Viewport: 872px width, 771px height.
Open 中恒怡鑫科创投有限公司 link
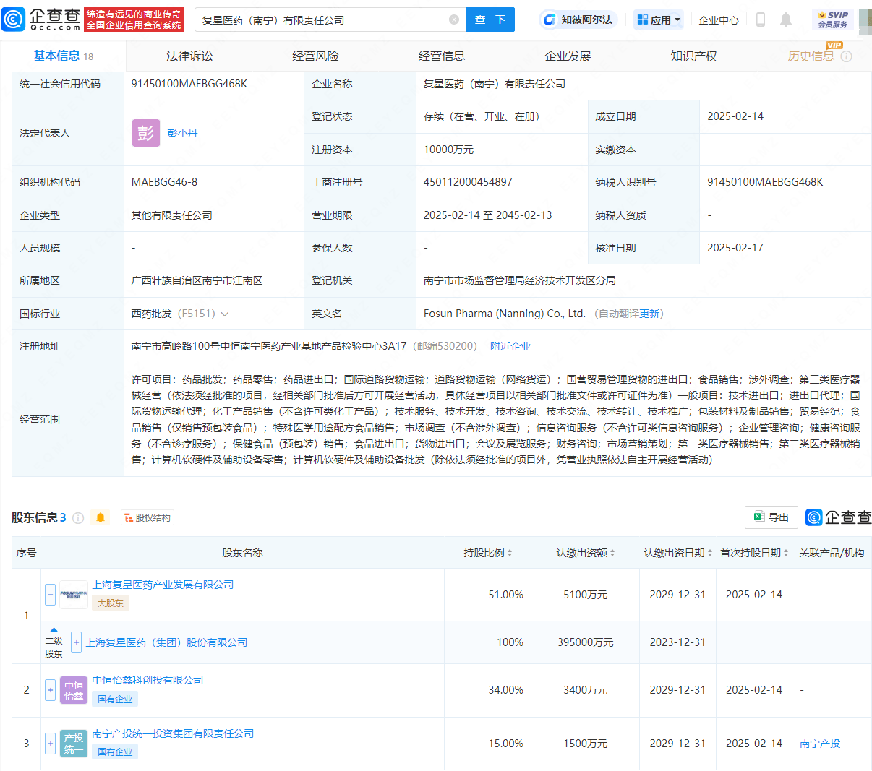pyautogui.click(x=148, y=680)
